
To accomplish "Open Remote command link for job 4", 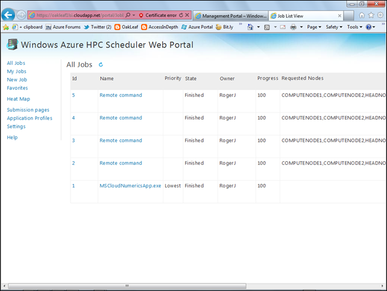I will coord(121,118).
